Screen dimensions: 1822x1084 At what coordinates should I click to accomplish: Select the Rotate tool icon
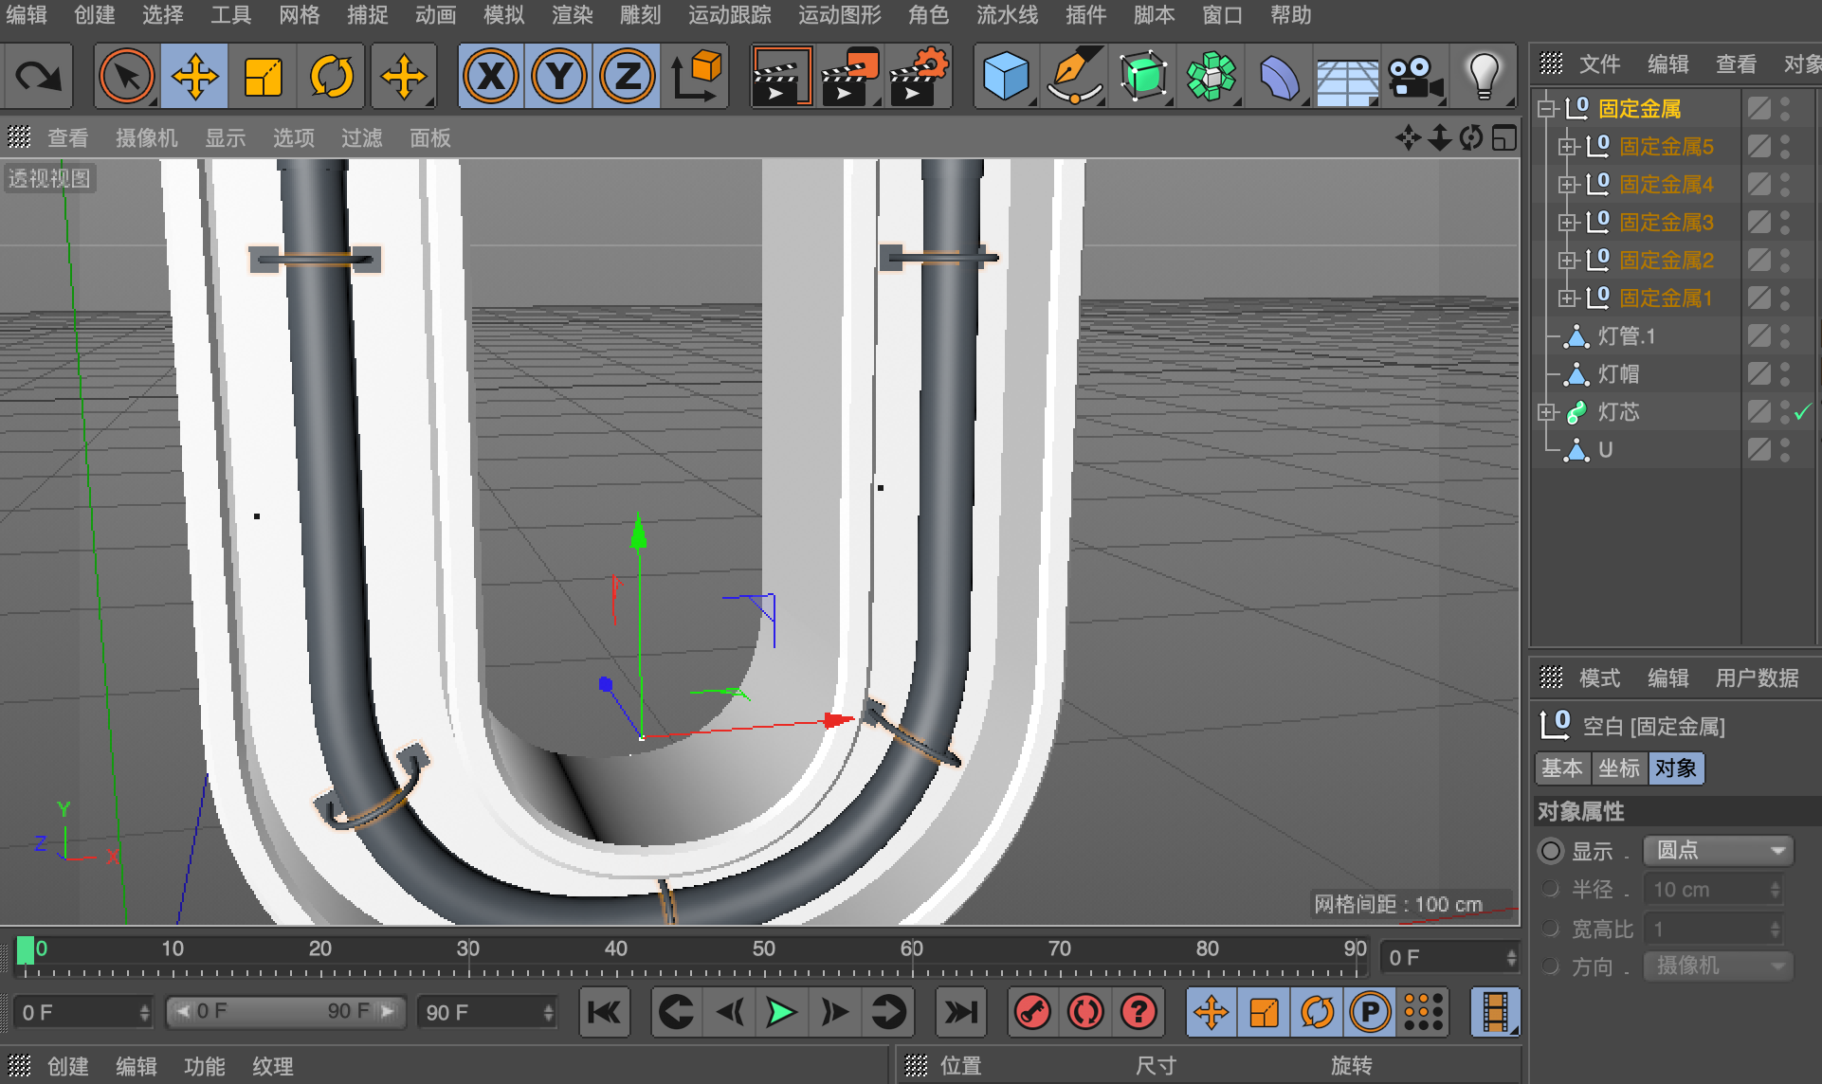click(331, 76)
